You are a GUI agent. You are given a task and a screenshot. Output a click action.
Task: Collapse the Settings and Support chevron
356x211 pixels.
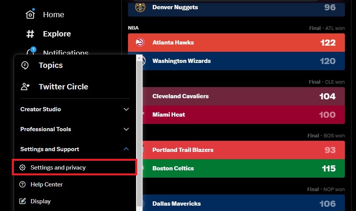[x=126, y=149]
